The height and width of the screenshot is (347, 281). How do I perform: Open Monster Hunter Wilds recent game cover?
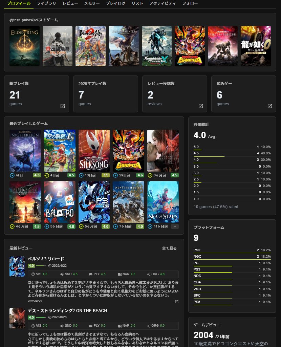pos(128,202)
